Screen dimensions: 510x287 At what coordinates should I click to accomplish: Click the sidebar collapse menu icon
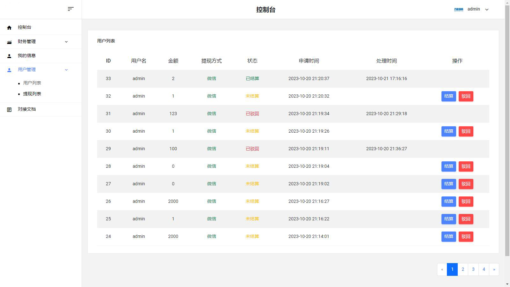click(70, 9)
